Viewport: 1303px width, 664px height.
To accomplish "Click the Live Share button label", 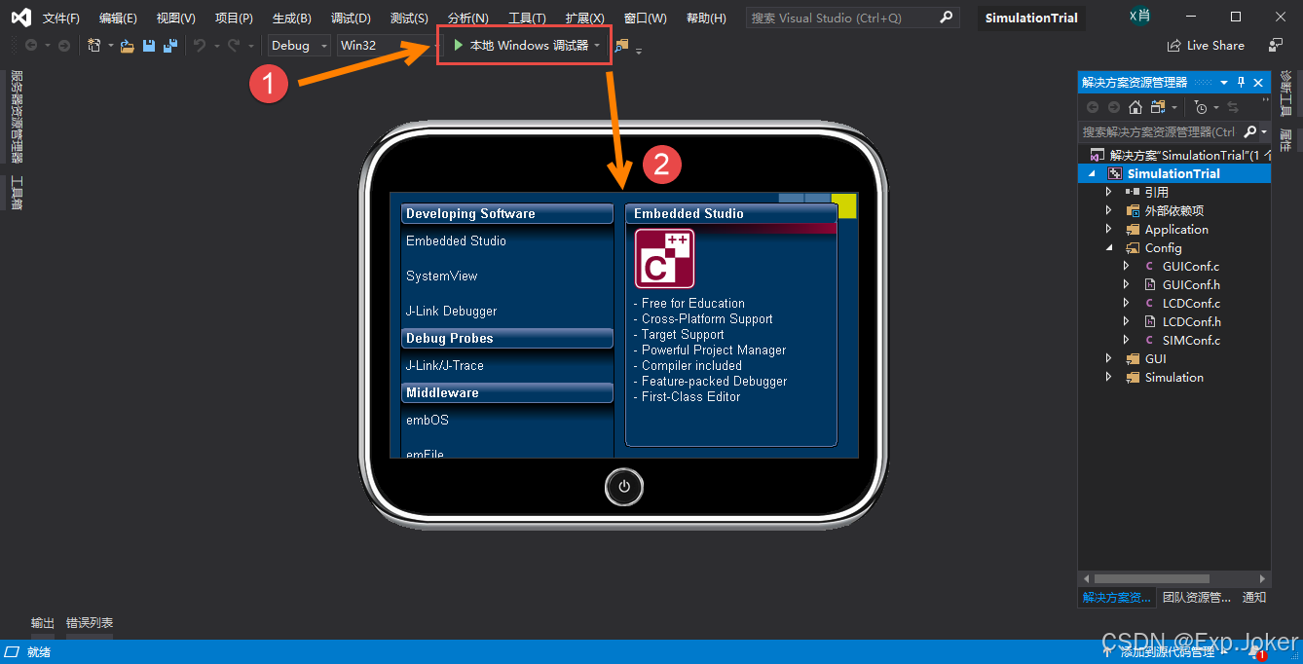I will point(1215,46).
